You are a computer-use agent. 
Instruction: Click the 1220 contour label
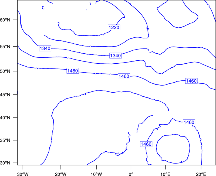coord(114,28)
